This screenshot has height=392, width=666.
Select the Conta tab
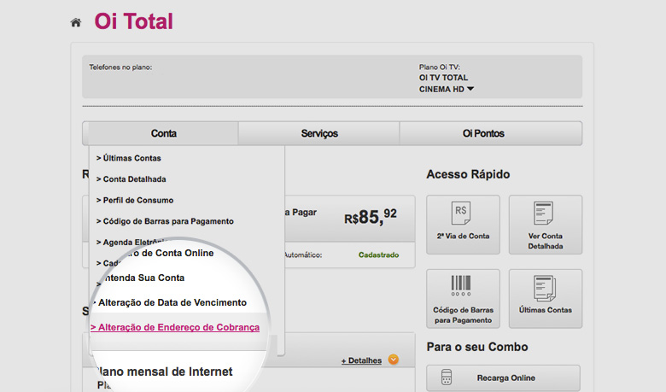click(164, 133)
